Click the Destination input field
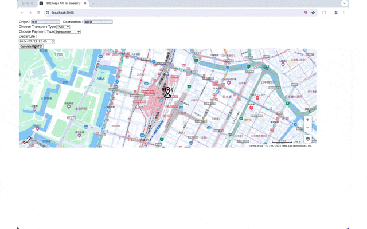The width and height of the screenshot is (367, 229). [98, 22]
